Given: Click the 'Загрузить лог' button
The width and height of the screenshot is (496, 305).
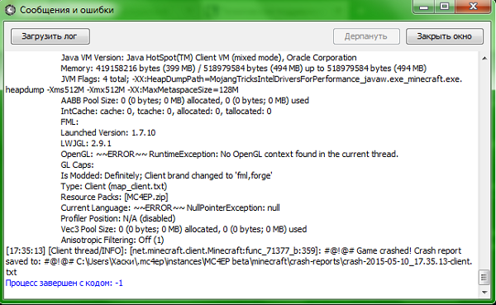Looking at the screenshot, I should (50, 36).
